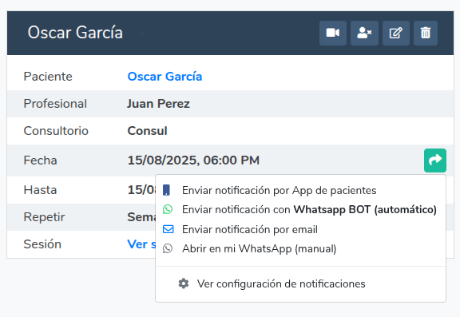Click the green share arrow button
This screenshot has width=460, height=317.
pyautogui.click(x=435, y=160)
